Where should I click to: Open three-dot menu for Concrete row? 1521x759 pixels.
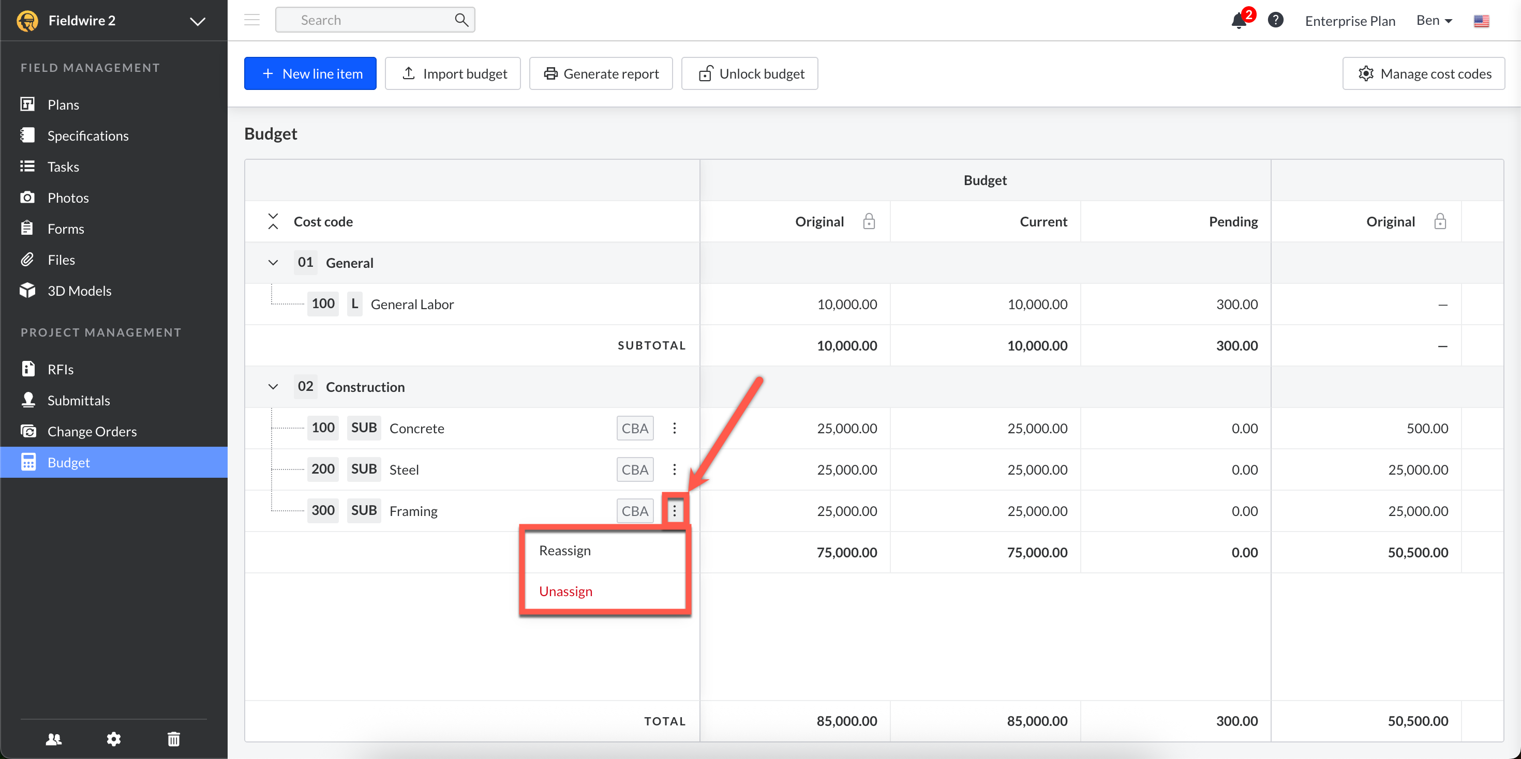pos(674,428)
